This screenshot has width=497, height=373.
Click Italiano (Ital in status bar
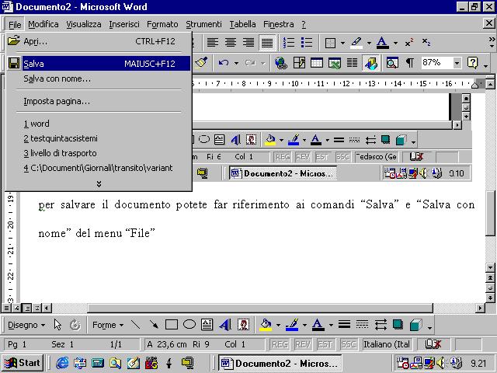[x=387, y=344]
